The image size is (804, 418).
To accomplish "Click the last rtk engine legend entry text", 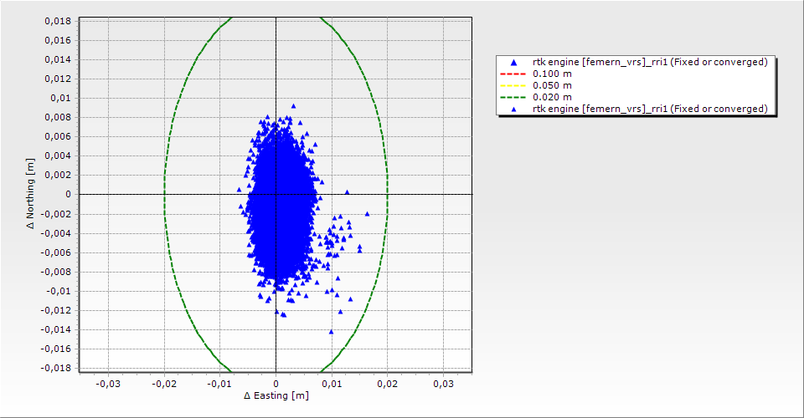I will coord(650,110).
